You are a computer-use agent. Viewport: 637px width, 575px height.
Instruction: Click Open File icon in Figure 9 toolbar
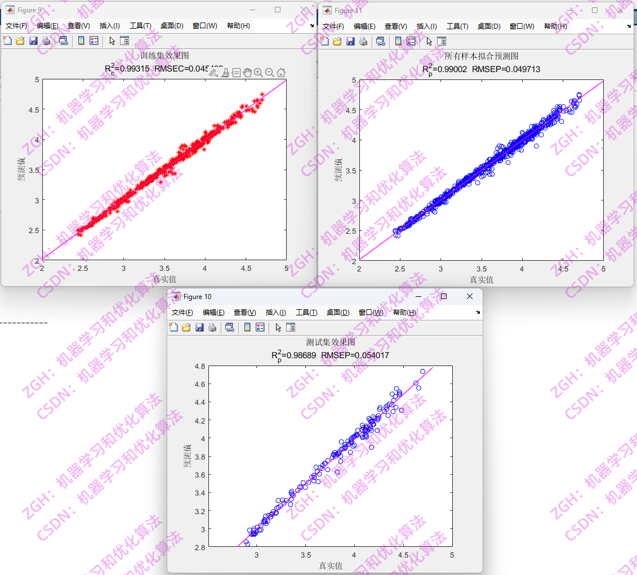coord(20,41)
